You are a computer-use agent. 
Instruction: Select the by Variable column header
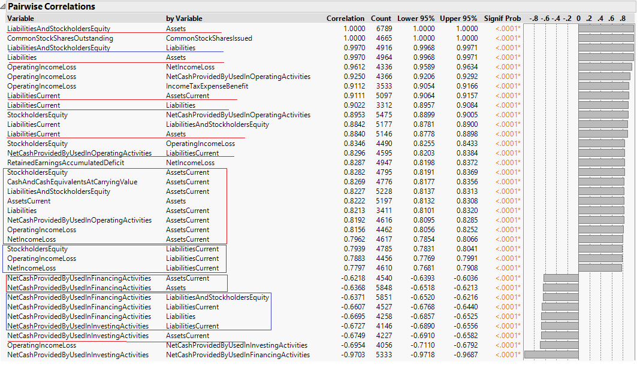tap(184, 19)
